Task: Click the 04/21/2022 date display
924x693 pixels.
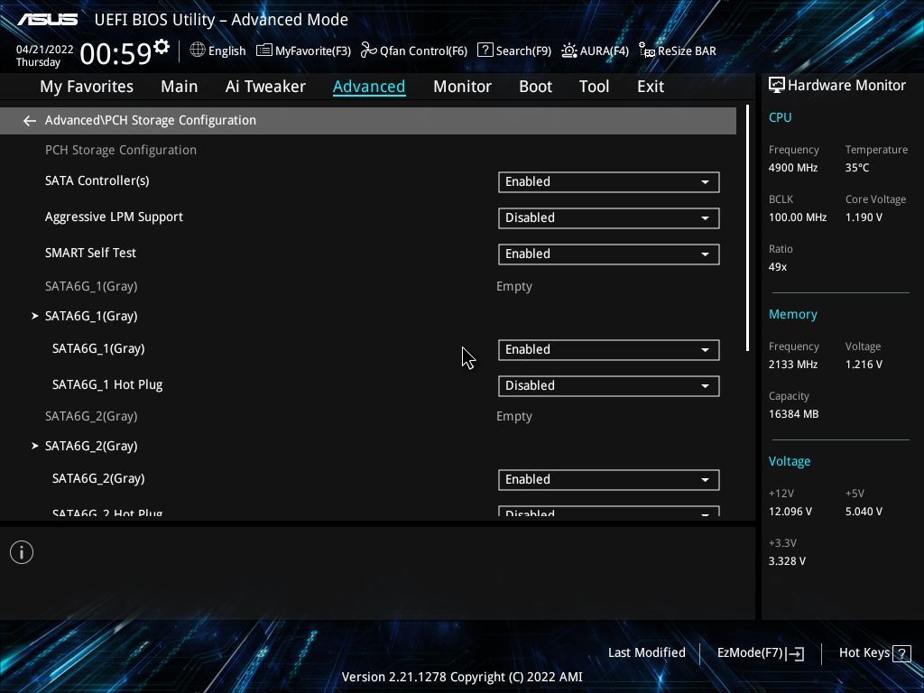Action: 45,50
